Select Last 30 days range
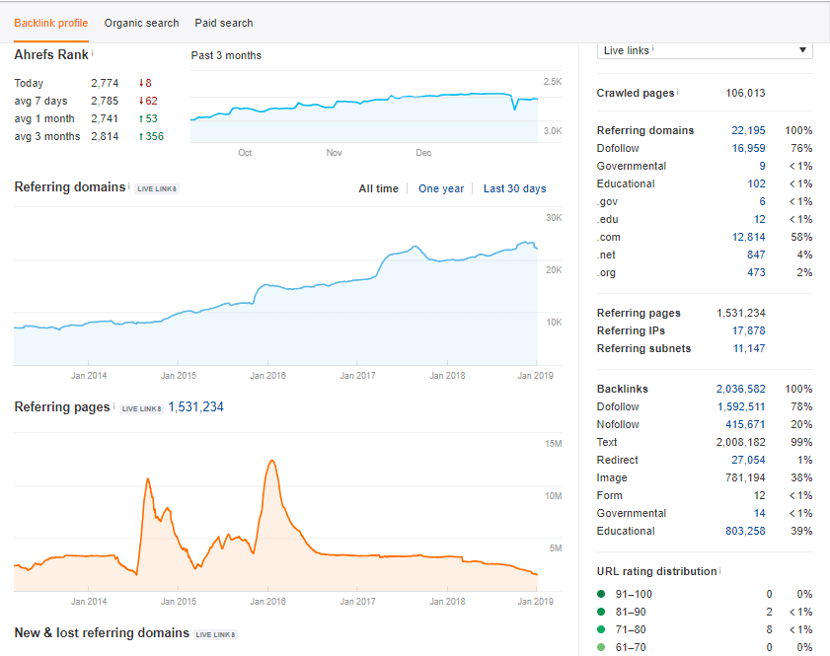830x656 pixels. coord(514,188)
